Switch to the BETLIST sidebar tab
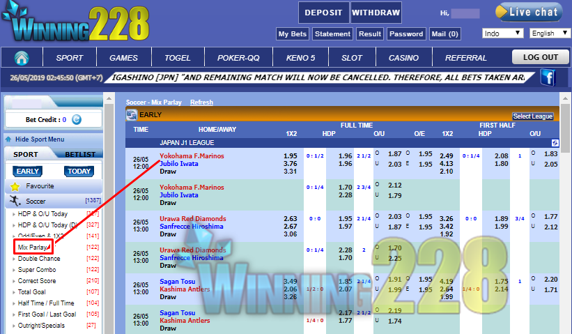This screenshot has width=572, height=334. (80, 154)
